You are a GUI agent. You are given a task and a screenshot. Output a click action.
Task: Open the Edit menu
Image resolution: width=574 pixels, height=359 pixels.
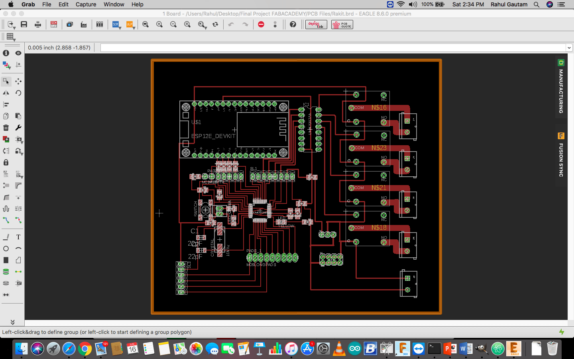63,4
